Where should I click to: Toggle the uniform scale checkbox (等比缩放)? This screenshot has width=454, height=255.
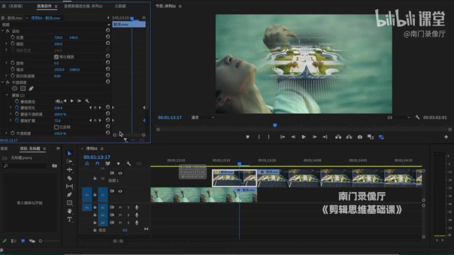click(57, 57)
